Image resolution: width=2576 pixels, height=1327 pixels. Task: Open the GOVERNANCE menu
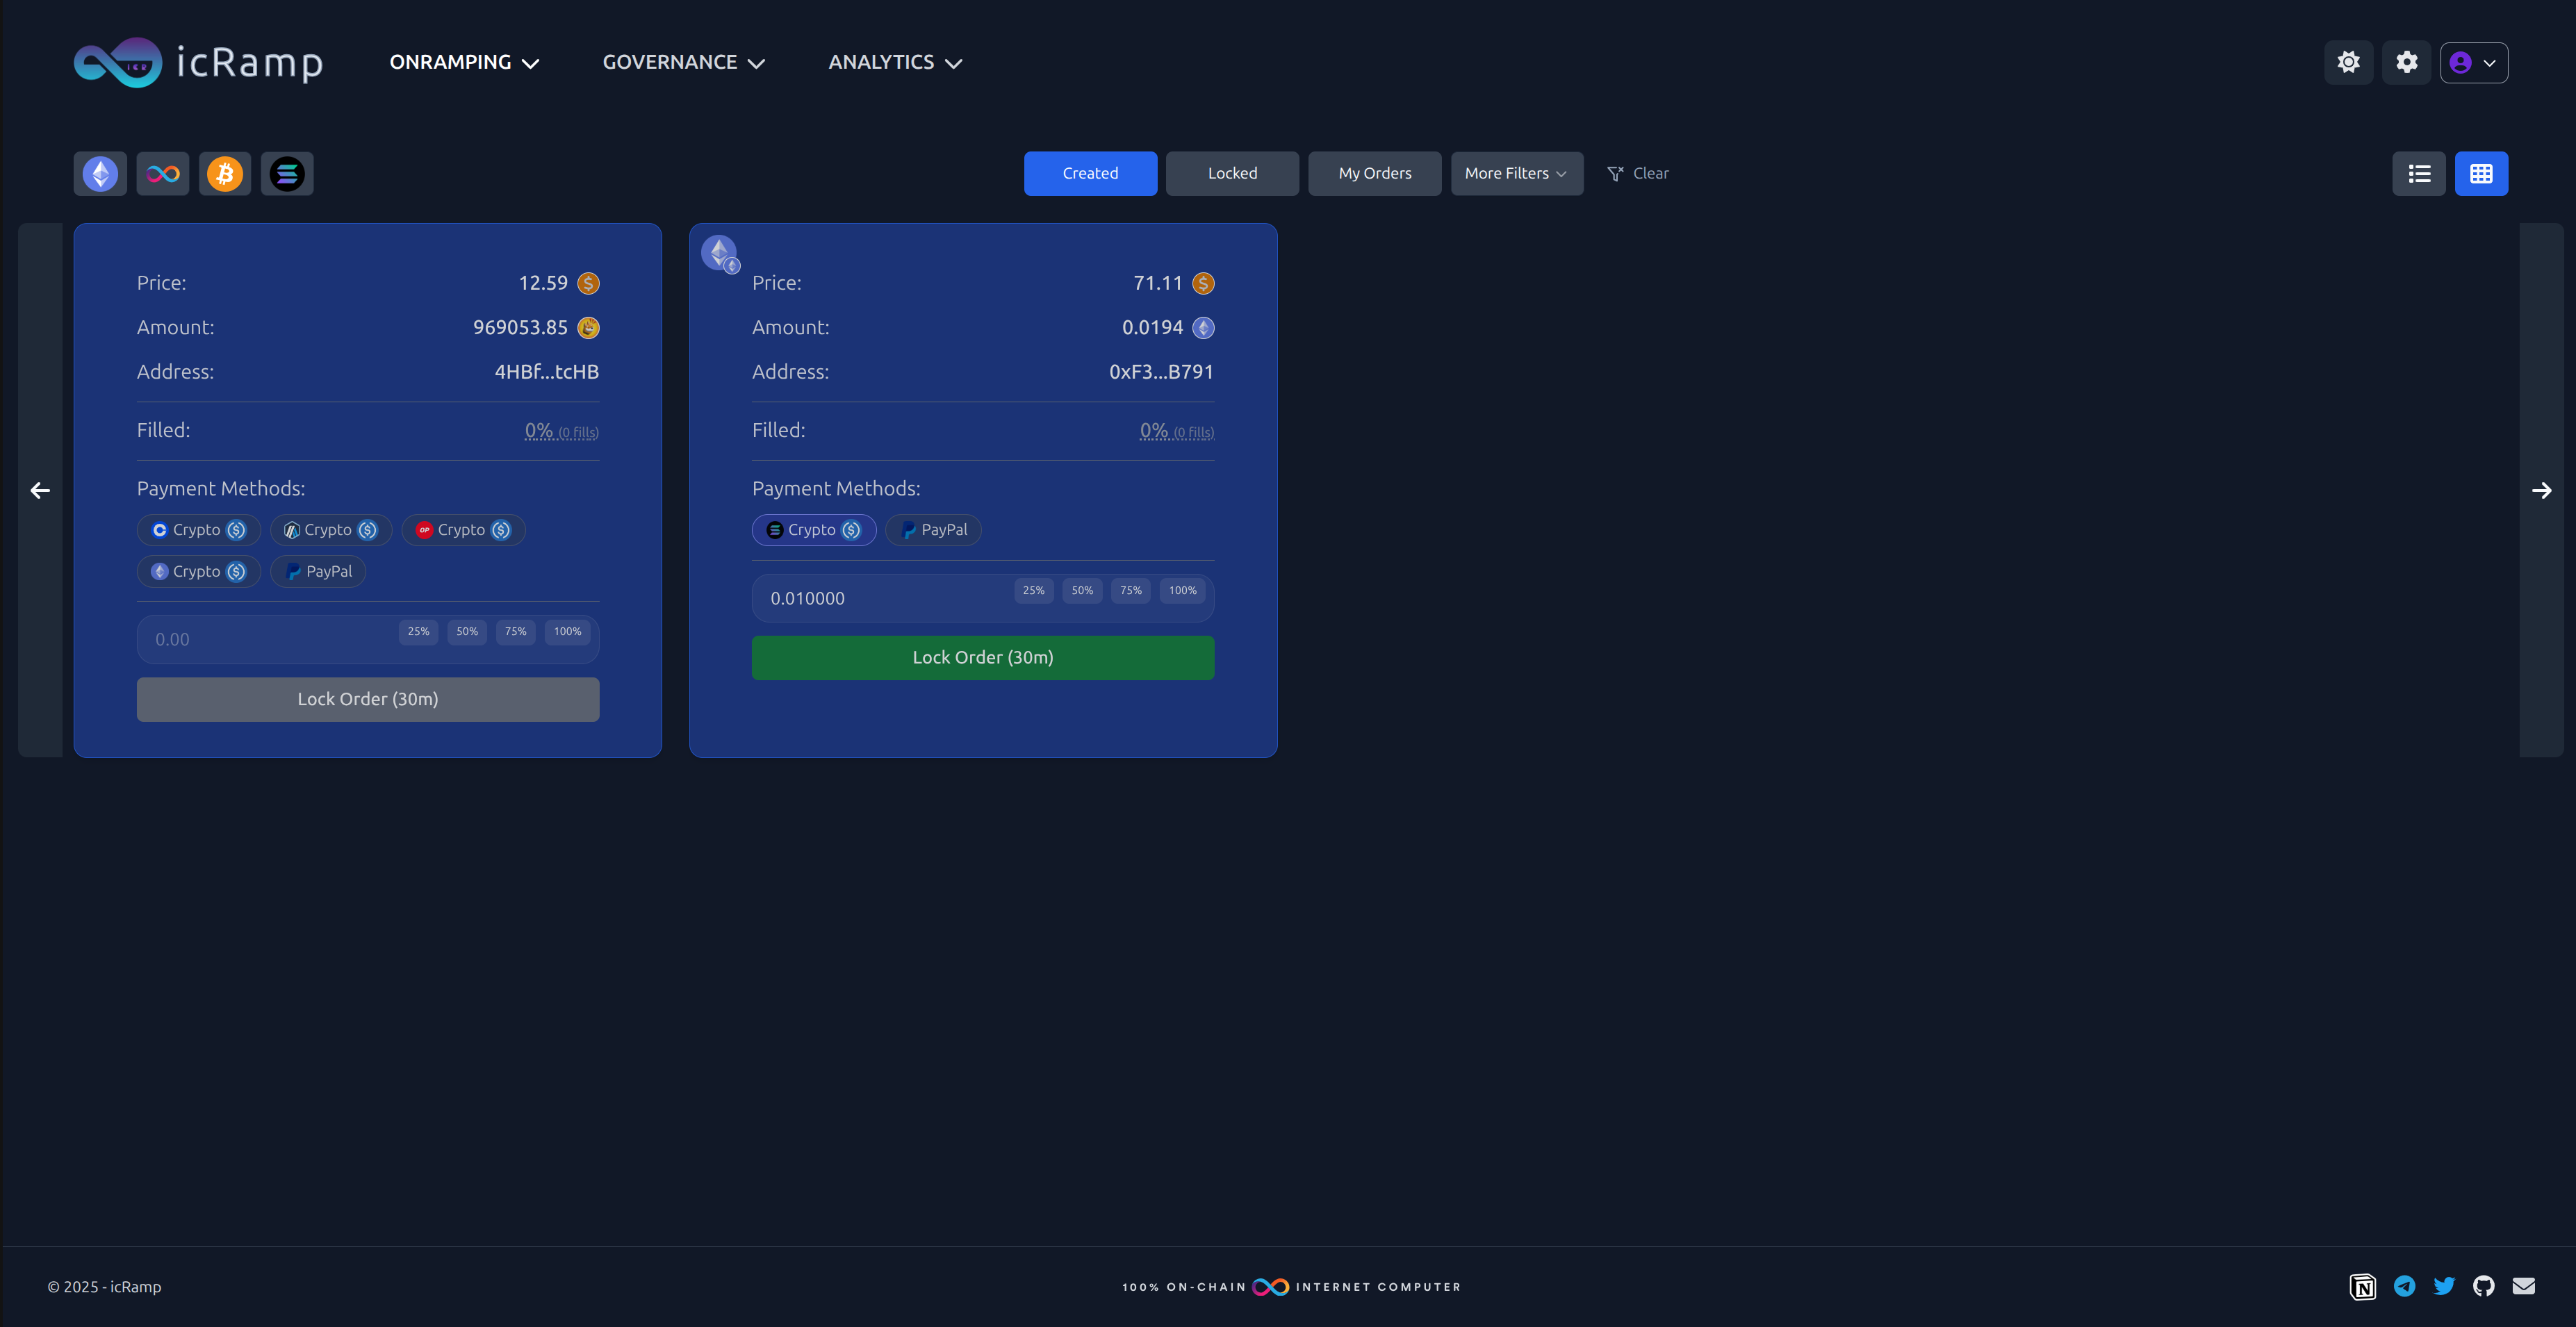click(683, 62)
